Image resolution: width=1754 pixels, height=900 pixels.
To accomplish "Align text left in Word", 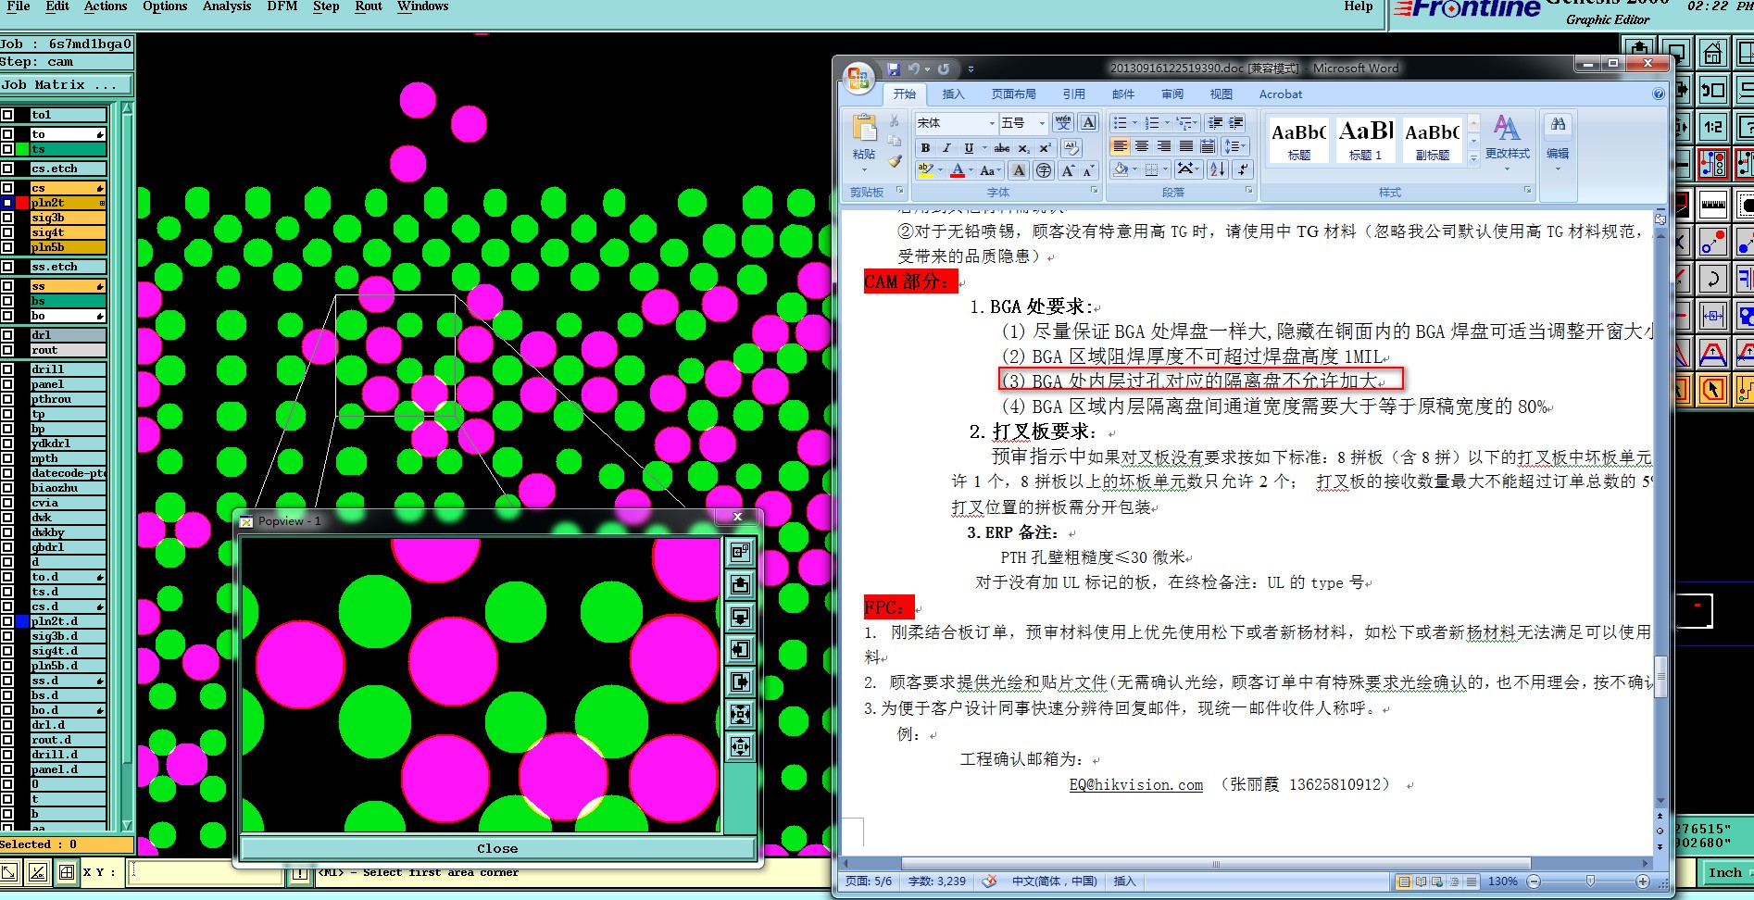I will click(x=1121, y=146).
